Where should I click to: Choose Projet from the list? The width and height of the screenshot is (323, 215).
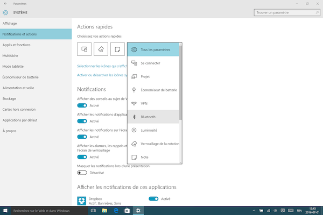[x=153, y=76]
